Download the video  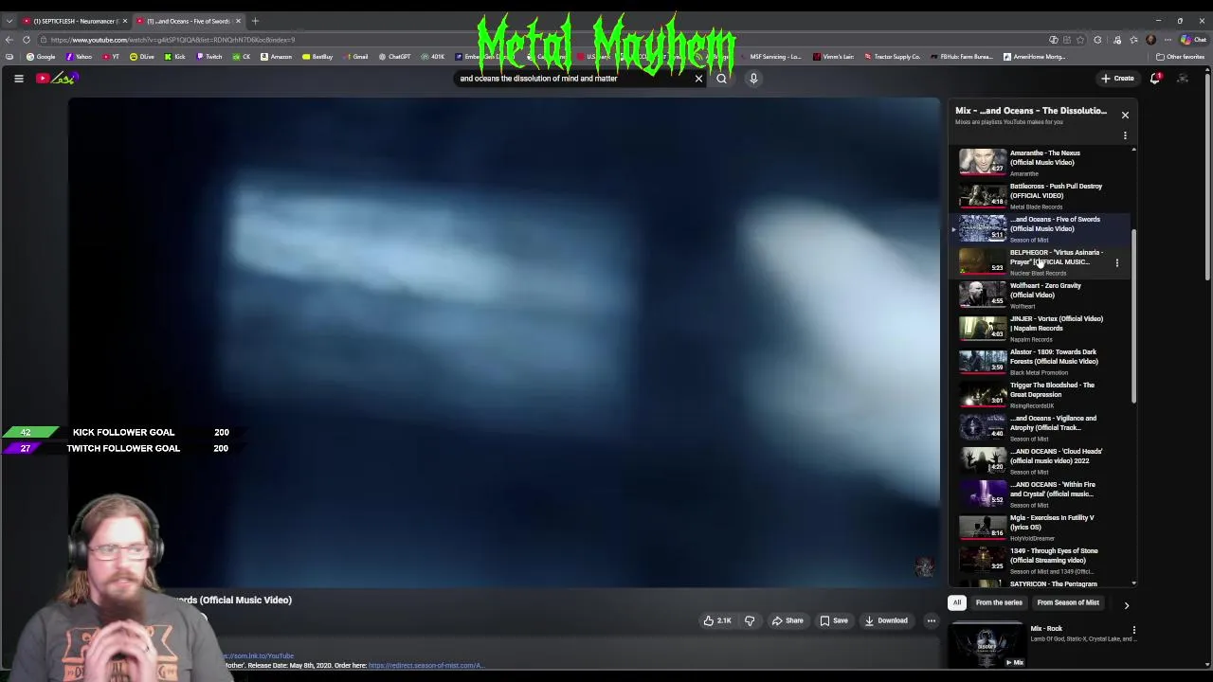pyautogui.click(x=886, y=620)
